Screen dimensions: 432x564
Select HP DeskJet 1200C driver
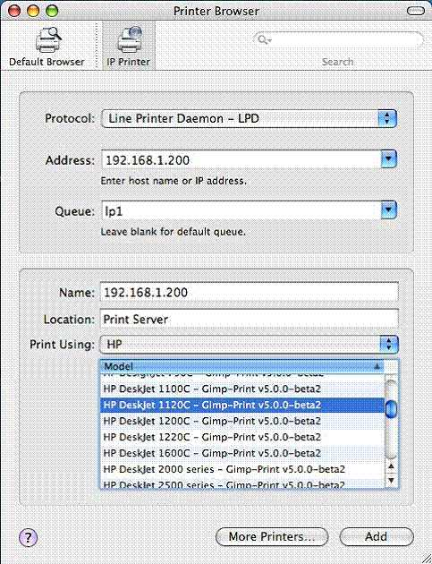coord(241,421)
